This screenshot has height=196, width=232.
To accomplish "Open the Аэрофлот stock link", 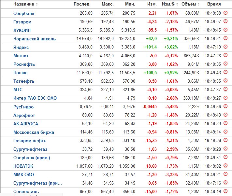I will pos(24,115).
